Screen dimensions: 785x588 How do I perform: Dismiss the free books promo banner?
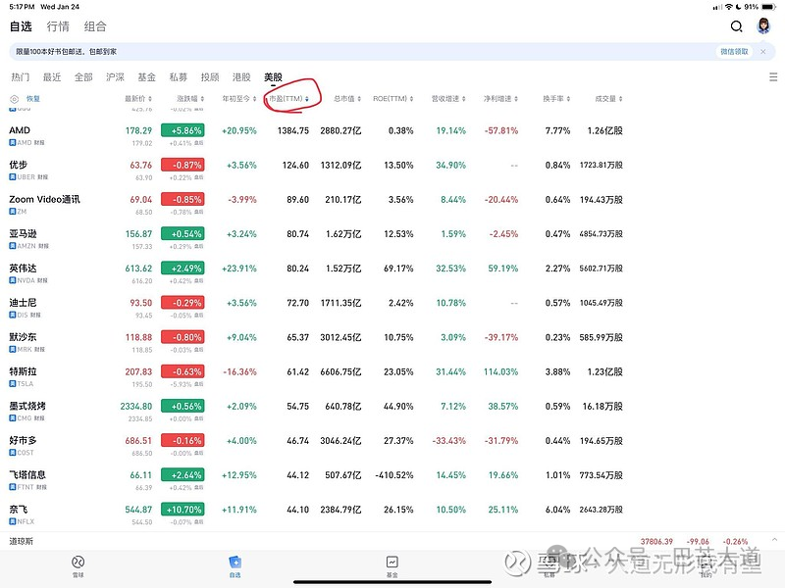click(x=763, y=52)
